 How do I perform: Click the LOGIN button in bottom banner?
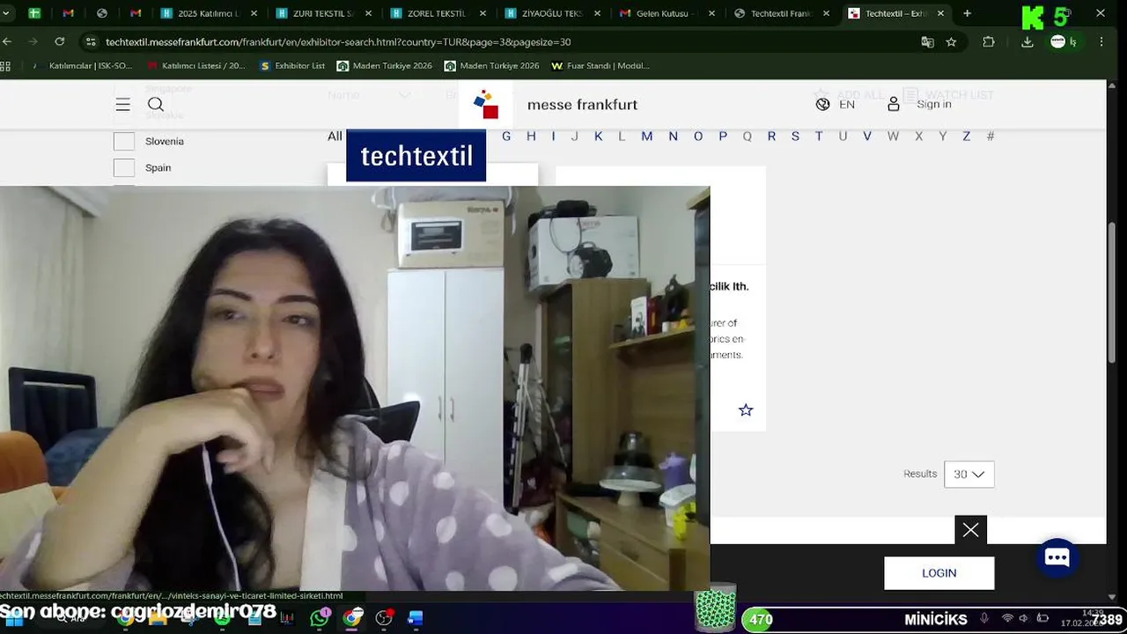pyautogui.click(x=939, y=573)
